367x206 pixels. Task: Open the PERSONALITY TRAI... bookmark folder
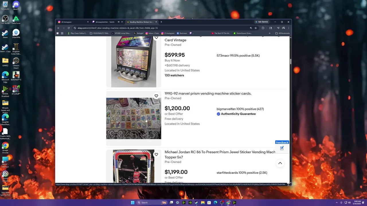tap(99, 33)
